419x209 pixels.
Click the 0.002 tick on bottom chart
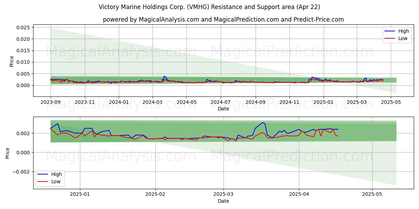[24, 133]
